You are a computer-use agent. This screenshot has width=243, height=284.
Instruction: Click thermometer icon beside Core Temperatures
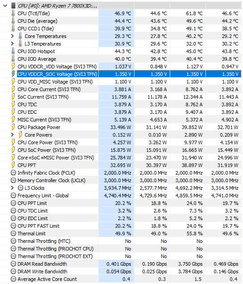point(20,36)
